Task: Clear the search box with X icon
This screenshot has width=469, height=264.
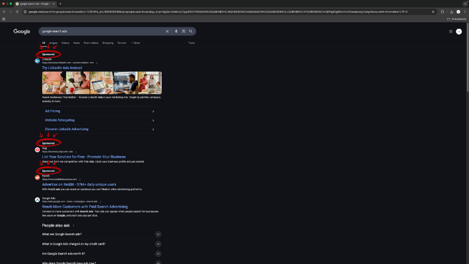Action: point(167,32)
